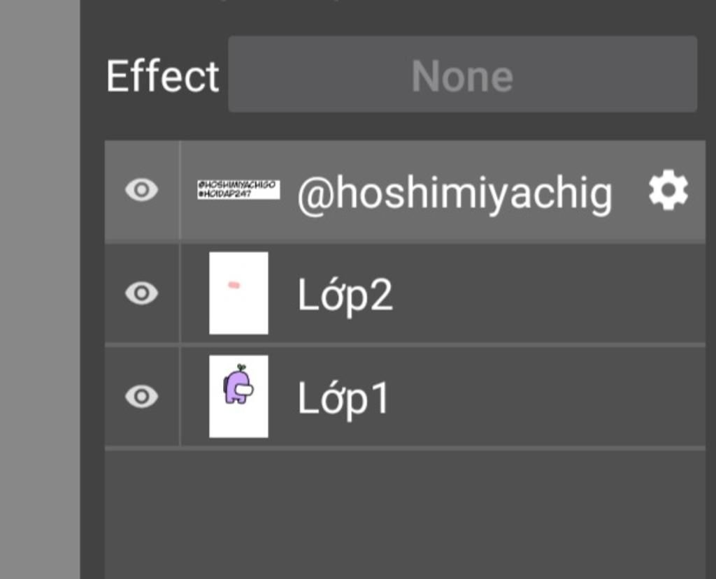
Task: Click blank space in the Lớp1 row
Action: pyautogui.click(x=548, y=397)
